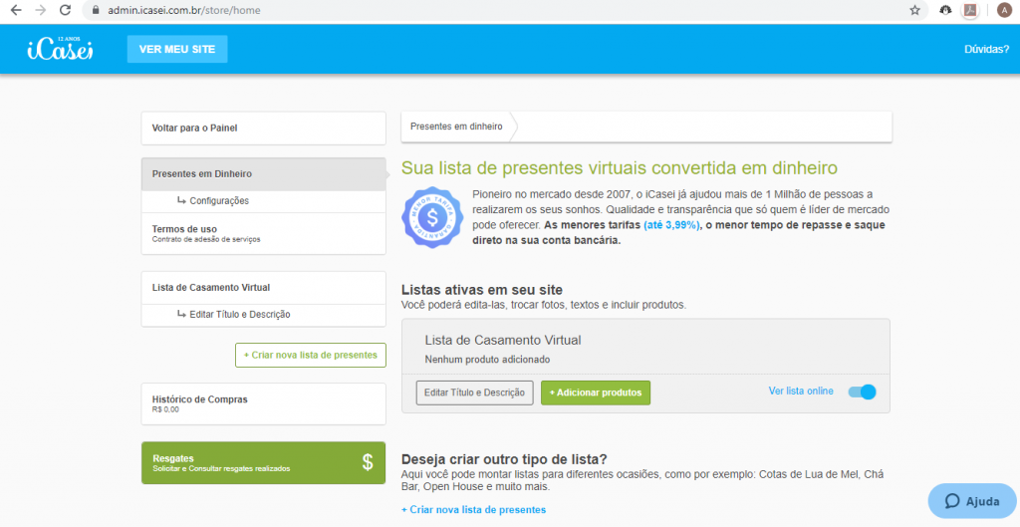Open the PDF extension icon
The image size is (1020, 527).
(x=970, y=10)
